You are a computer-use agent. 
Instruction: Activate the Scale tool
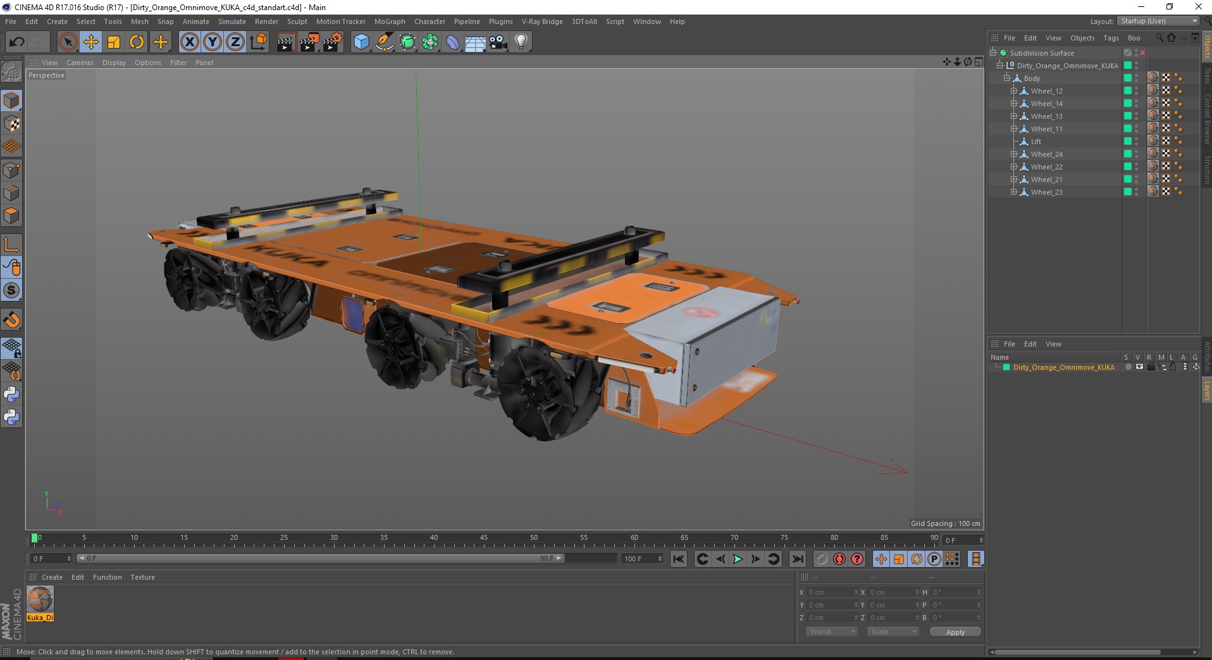pos(114,42)
